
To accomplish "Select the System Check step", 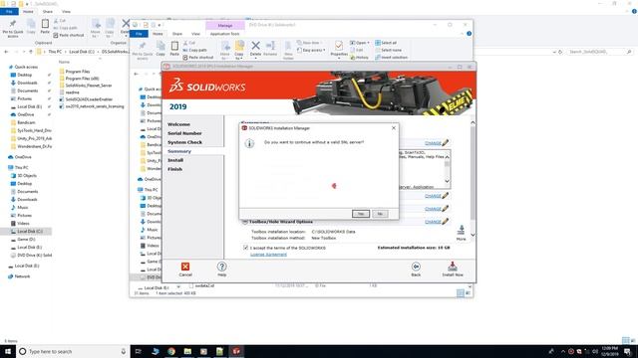I will point(185,142).
